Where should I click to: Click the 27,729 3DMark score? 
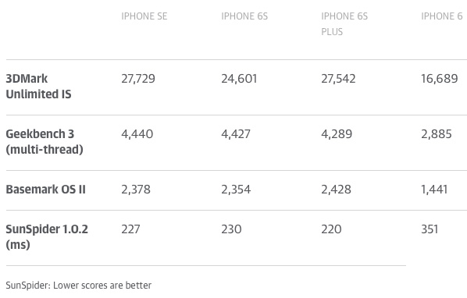click(x=138, y=79)
